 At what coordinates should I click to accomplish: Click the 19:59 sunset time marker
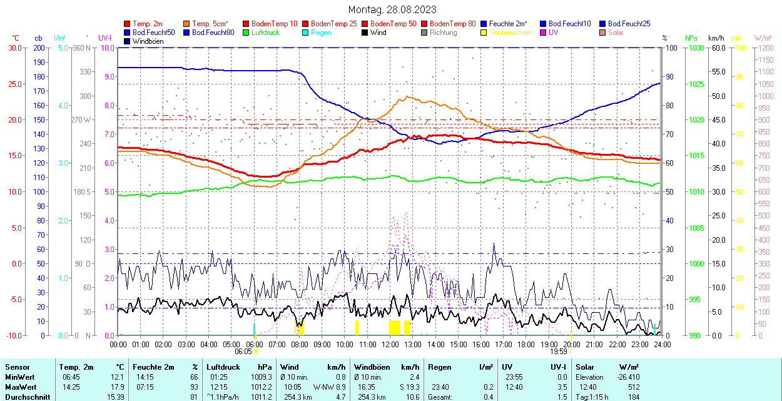[559, 352]
